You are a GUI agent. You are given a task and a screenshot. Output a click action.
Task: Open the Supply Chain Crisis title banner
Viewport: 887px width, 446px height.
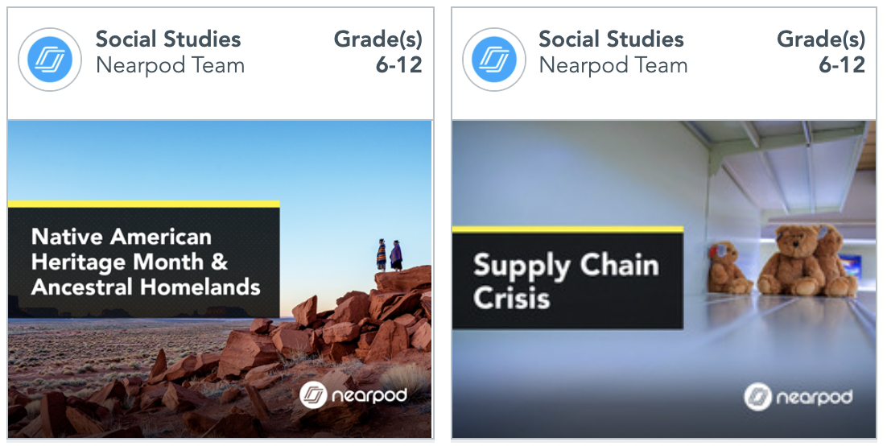pyautogui.click(x=567, y=280)
